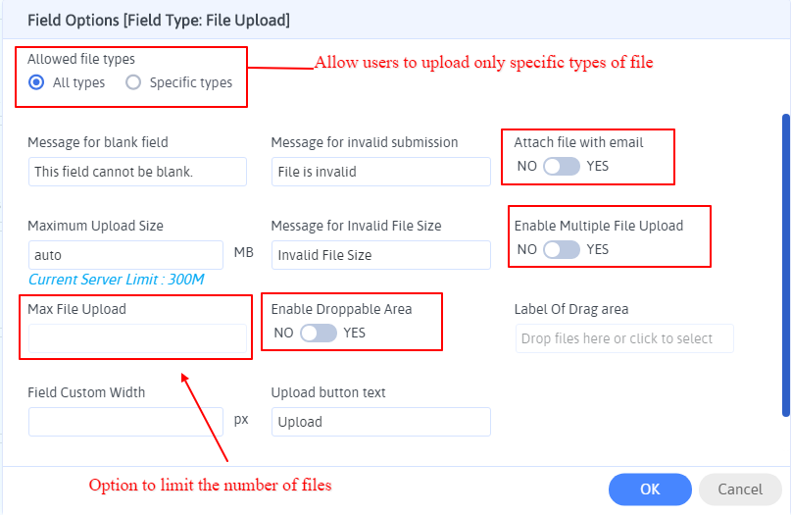Edit the Message for Invalid File Size field
Viewport: 791px width, 515px height.
pos(380,255)
